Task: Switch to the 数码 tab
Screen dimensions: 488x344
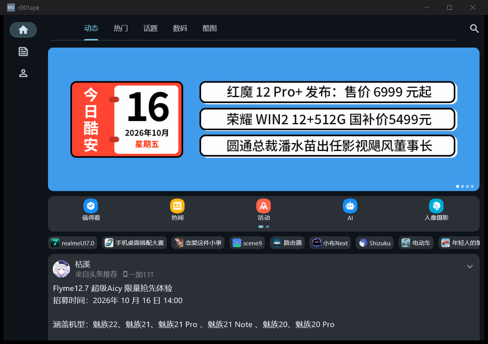Action: pos(180,28)
